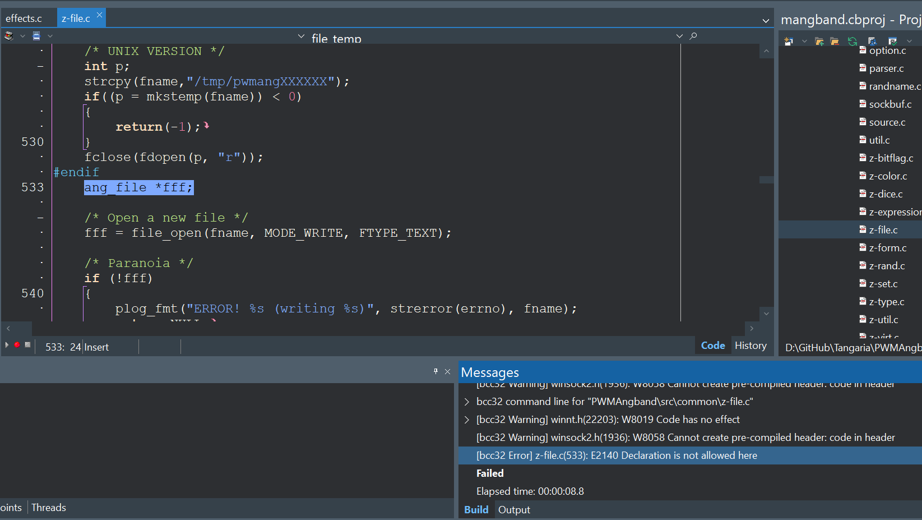Select z-color.c in the project tree

pyautogui.click(x=887, y=176)
